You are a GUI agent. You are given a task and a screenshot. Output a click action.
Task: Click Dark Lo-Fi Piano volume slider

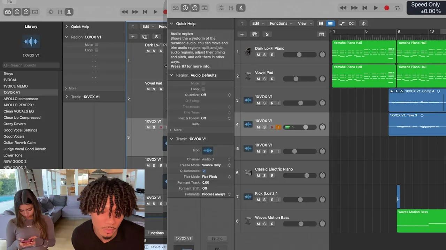(299, 55)
